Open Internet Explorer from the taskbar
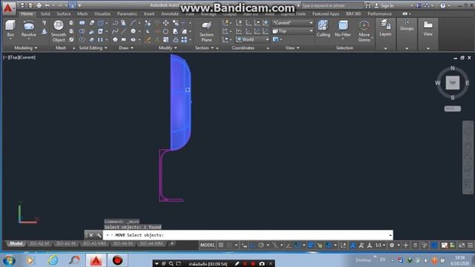 53,260
